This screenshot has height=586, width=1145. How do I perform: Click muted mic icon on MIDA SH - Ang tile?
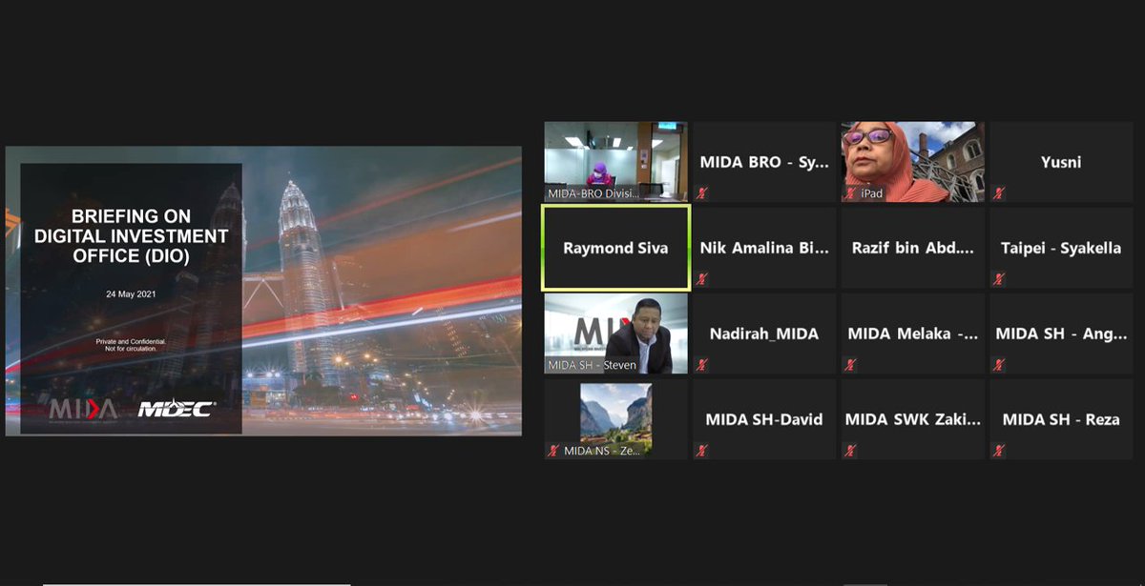pyautogui.click(x=999, y=364)
